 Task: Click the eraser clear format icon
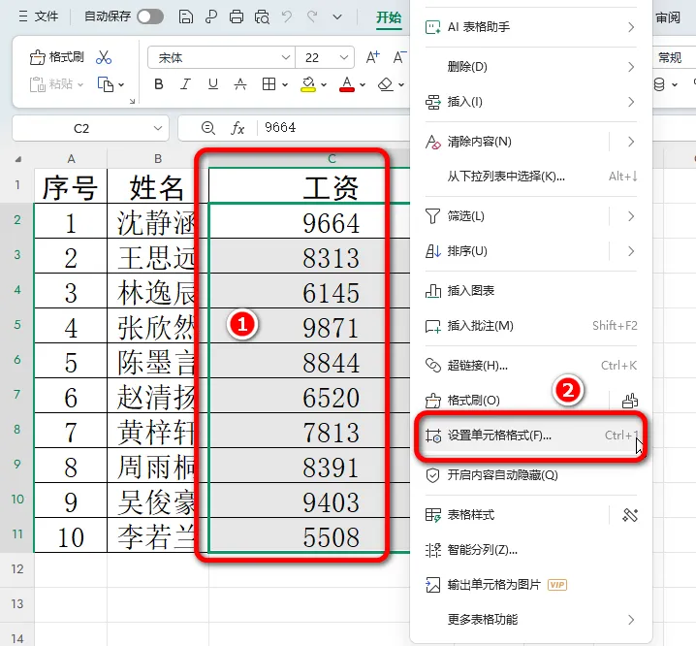385,84
